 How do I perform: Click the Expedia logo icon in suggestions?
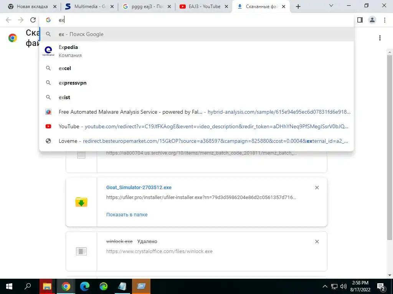(48, 51)
